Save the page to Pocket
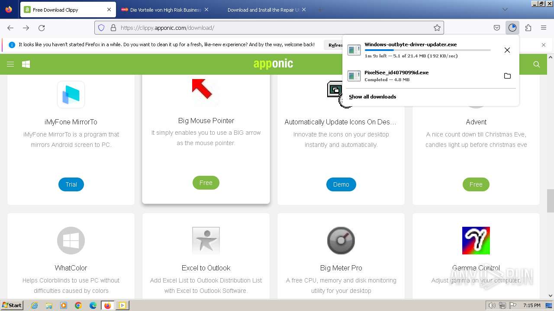This screenshot has width=554, height=311. [497, 28]
